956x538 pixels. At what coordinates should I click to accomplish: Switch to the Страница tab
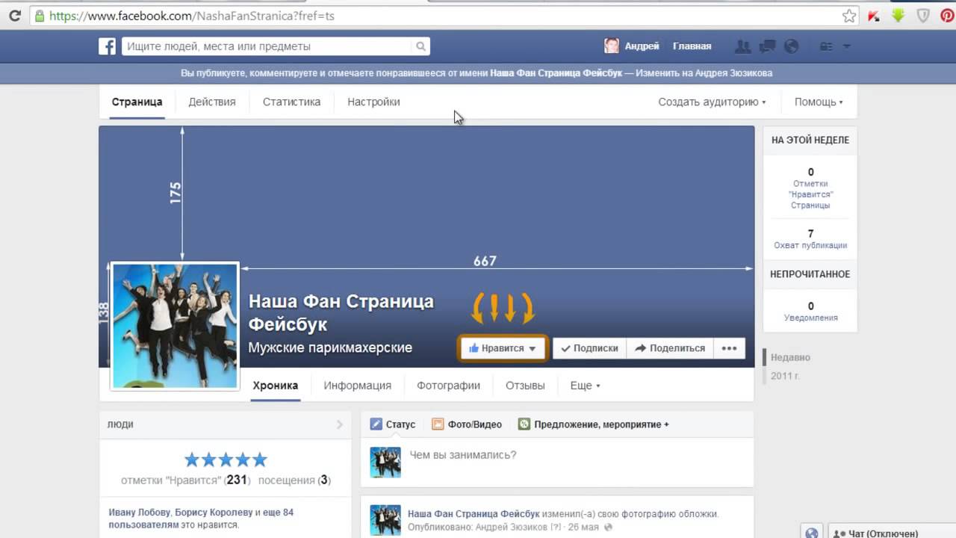[137, 102]
